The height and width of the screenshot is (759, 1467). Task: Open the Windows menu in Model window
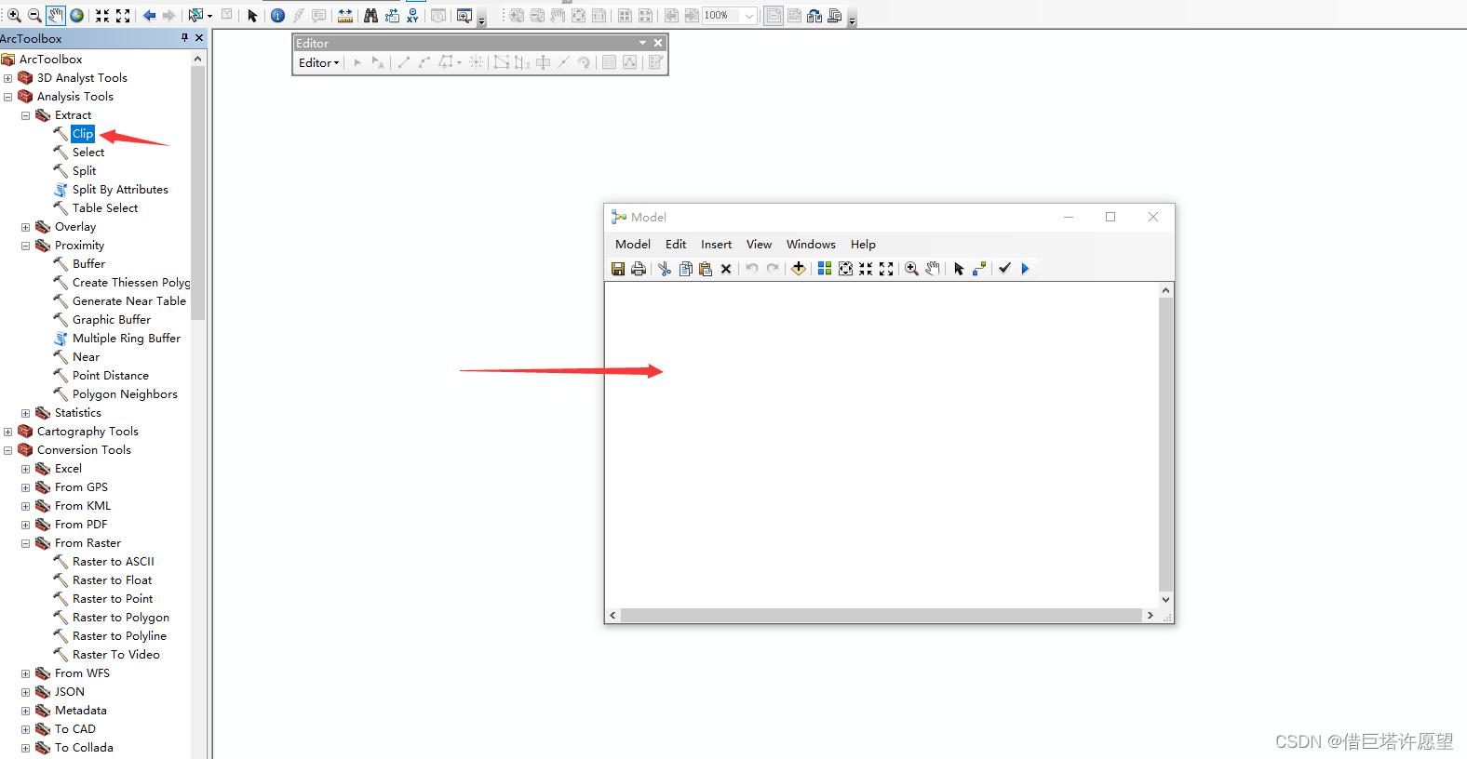click(811, 245)
